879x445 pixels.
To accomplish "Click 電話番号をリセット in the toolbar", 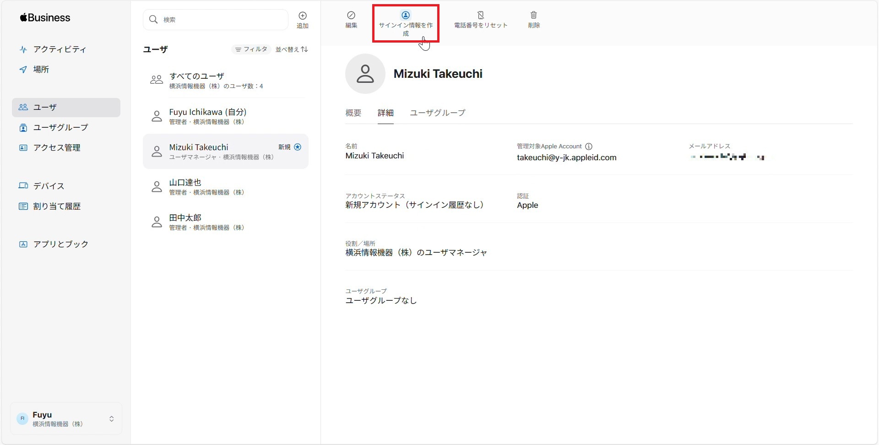I will pos(480,20).
